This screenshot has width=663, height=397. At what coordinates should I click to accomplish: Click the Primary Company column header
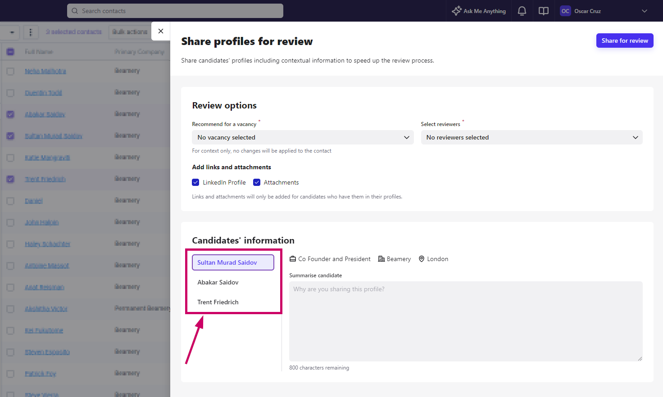pos(139,52)
